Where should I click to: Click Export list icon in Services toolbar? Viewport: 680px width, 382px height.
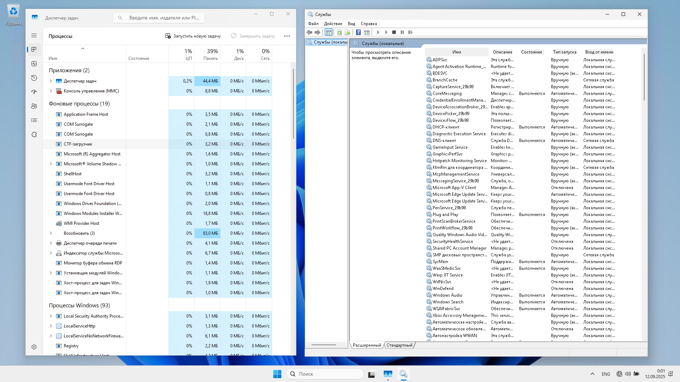coord(348,32)
